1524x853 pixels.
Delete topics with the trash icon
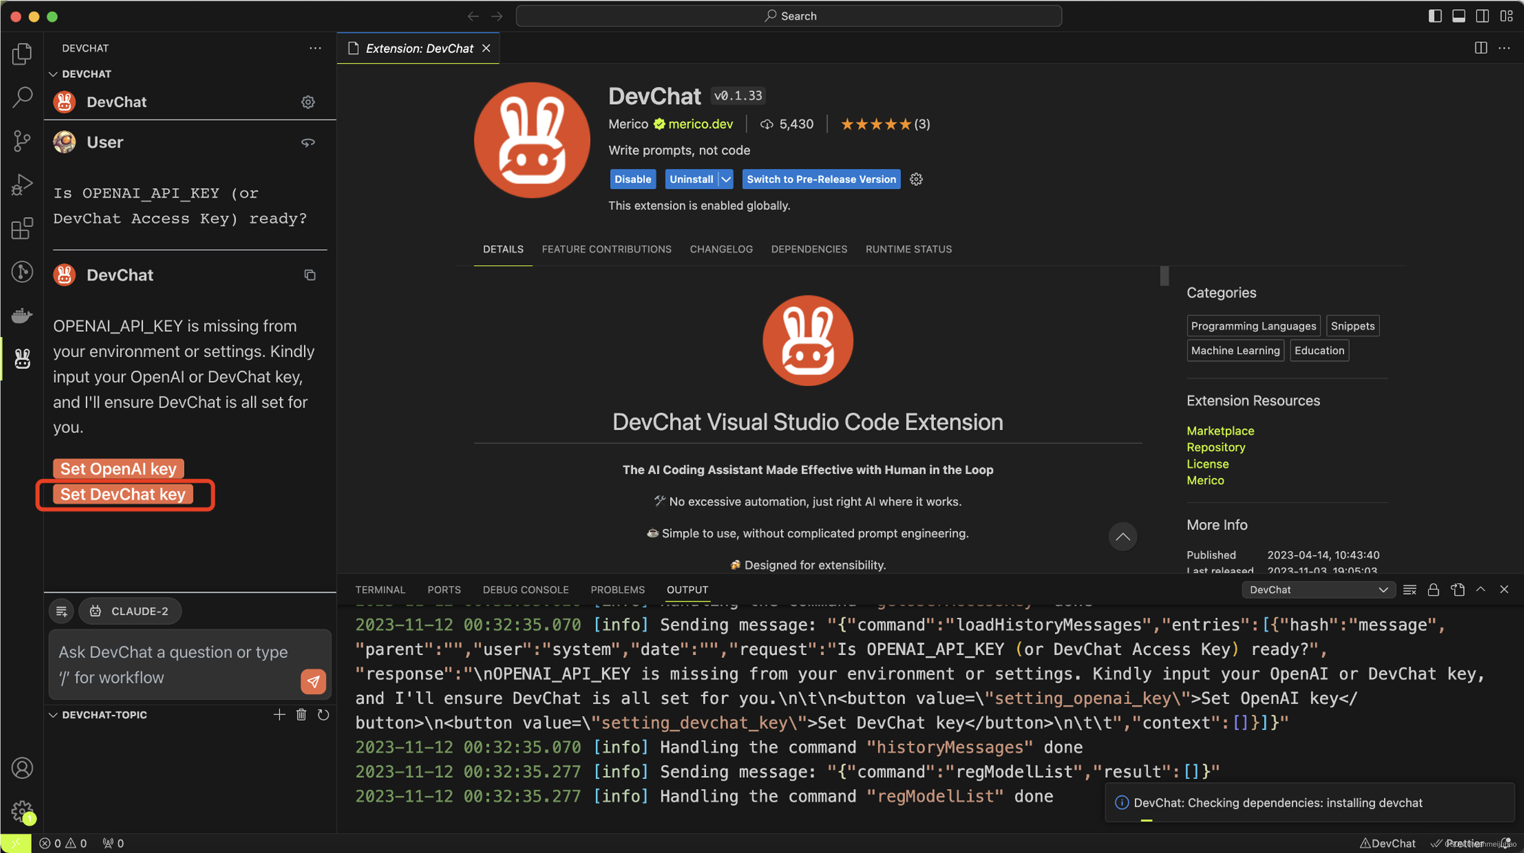coord(301,714)
